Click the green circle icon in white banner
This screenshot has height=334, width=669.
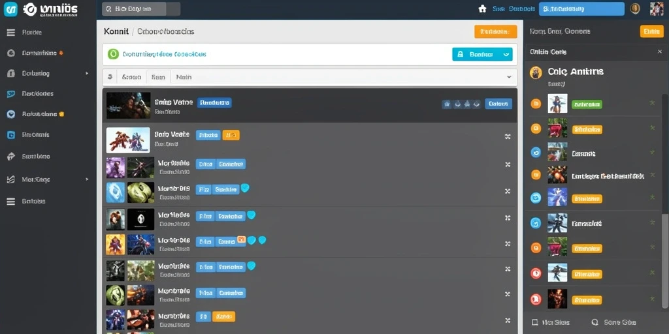pyautogui.click(x=113, y=54)
